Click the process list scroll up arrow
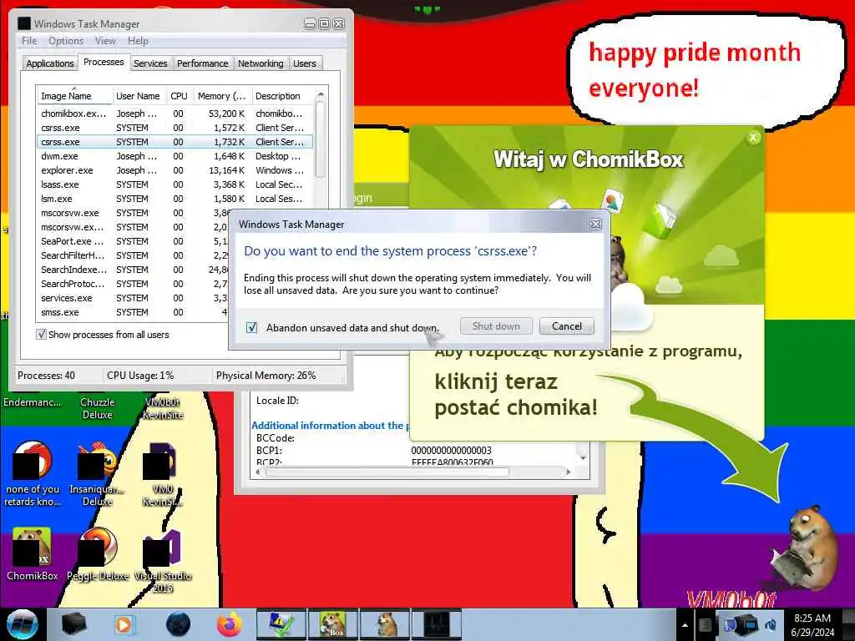Viewport: 855px width, 641px height. click(321, 94)
